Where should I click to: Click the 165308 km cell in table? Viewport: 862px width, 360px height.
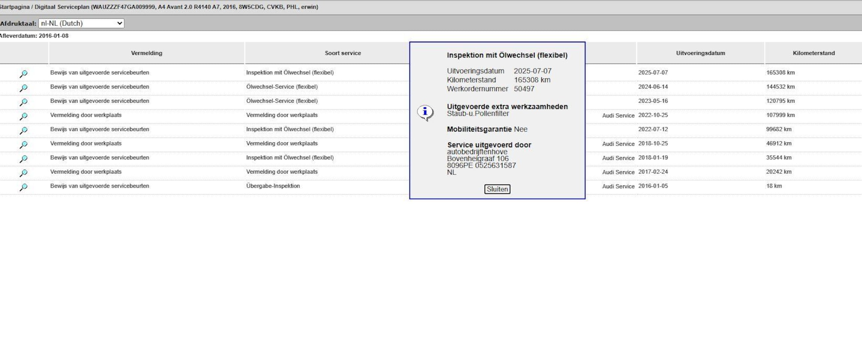coord(780,73)
